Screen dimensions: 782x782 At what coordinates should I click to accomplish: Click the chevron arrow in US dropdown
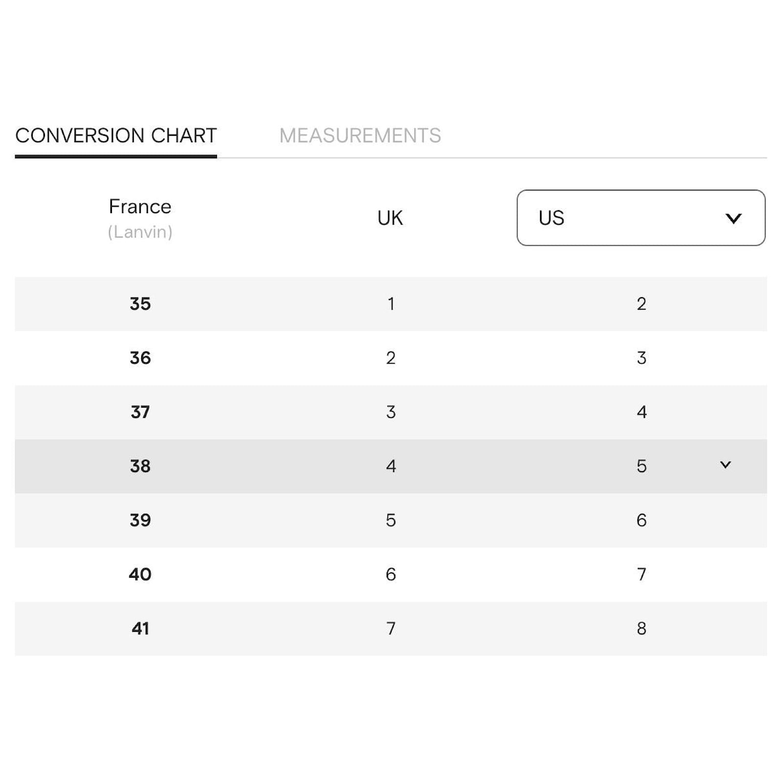[733, 218]
